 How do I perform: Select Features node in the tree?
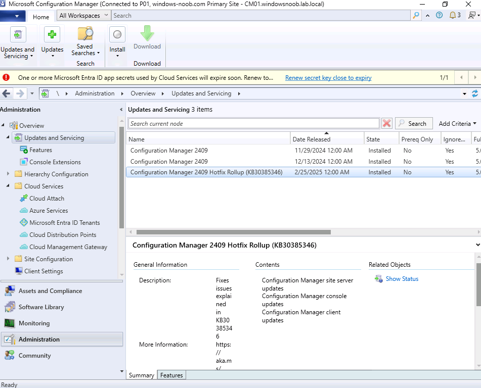pos(40,150)
